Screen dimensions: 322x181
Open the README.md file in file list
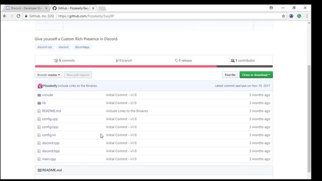click(51, 111)
